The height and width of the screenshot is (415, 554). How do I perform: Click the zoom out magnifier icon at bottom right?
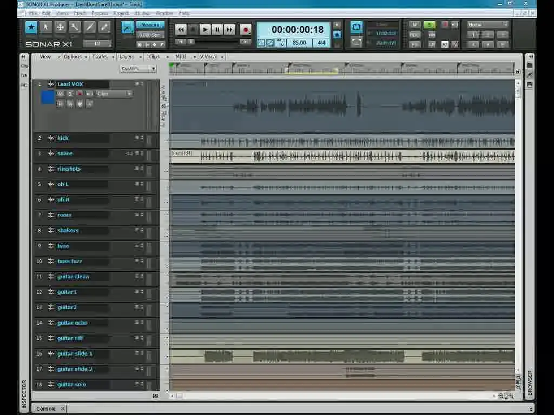tap(500, 396)
